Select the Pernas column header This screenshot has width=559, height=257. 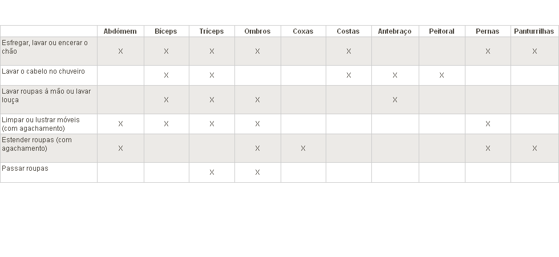coord(487,31)
